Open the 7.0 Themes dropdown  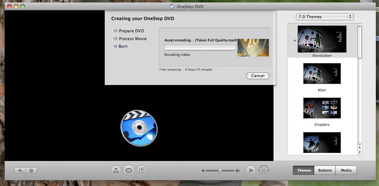click(325, 17)
